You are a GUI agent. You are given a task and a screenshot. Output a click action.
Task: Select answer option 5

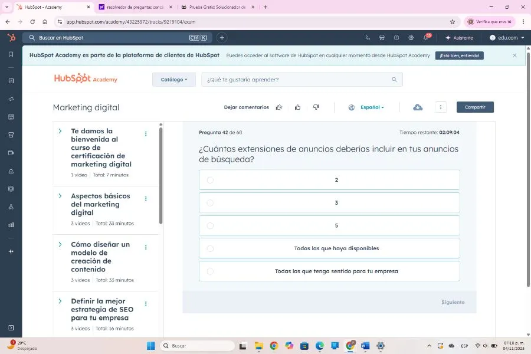[329, 225]
